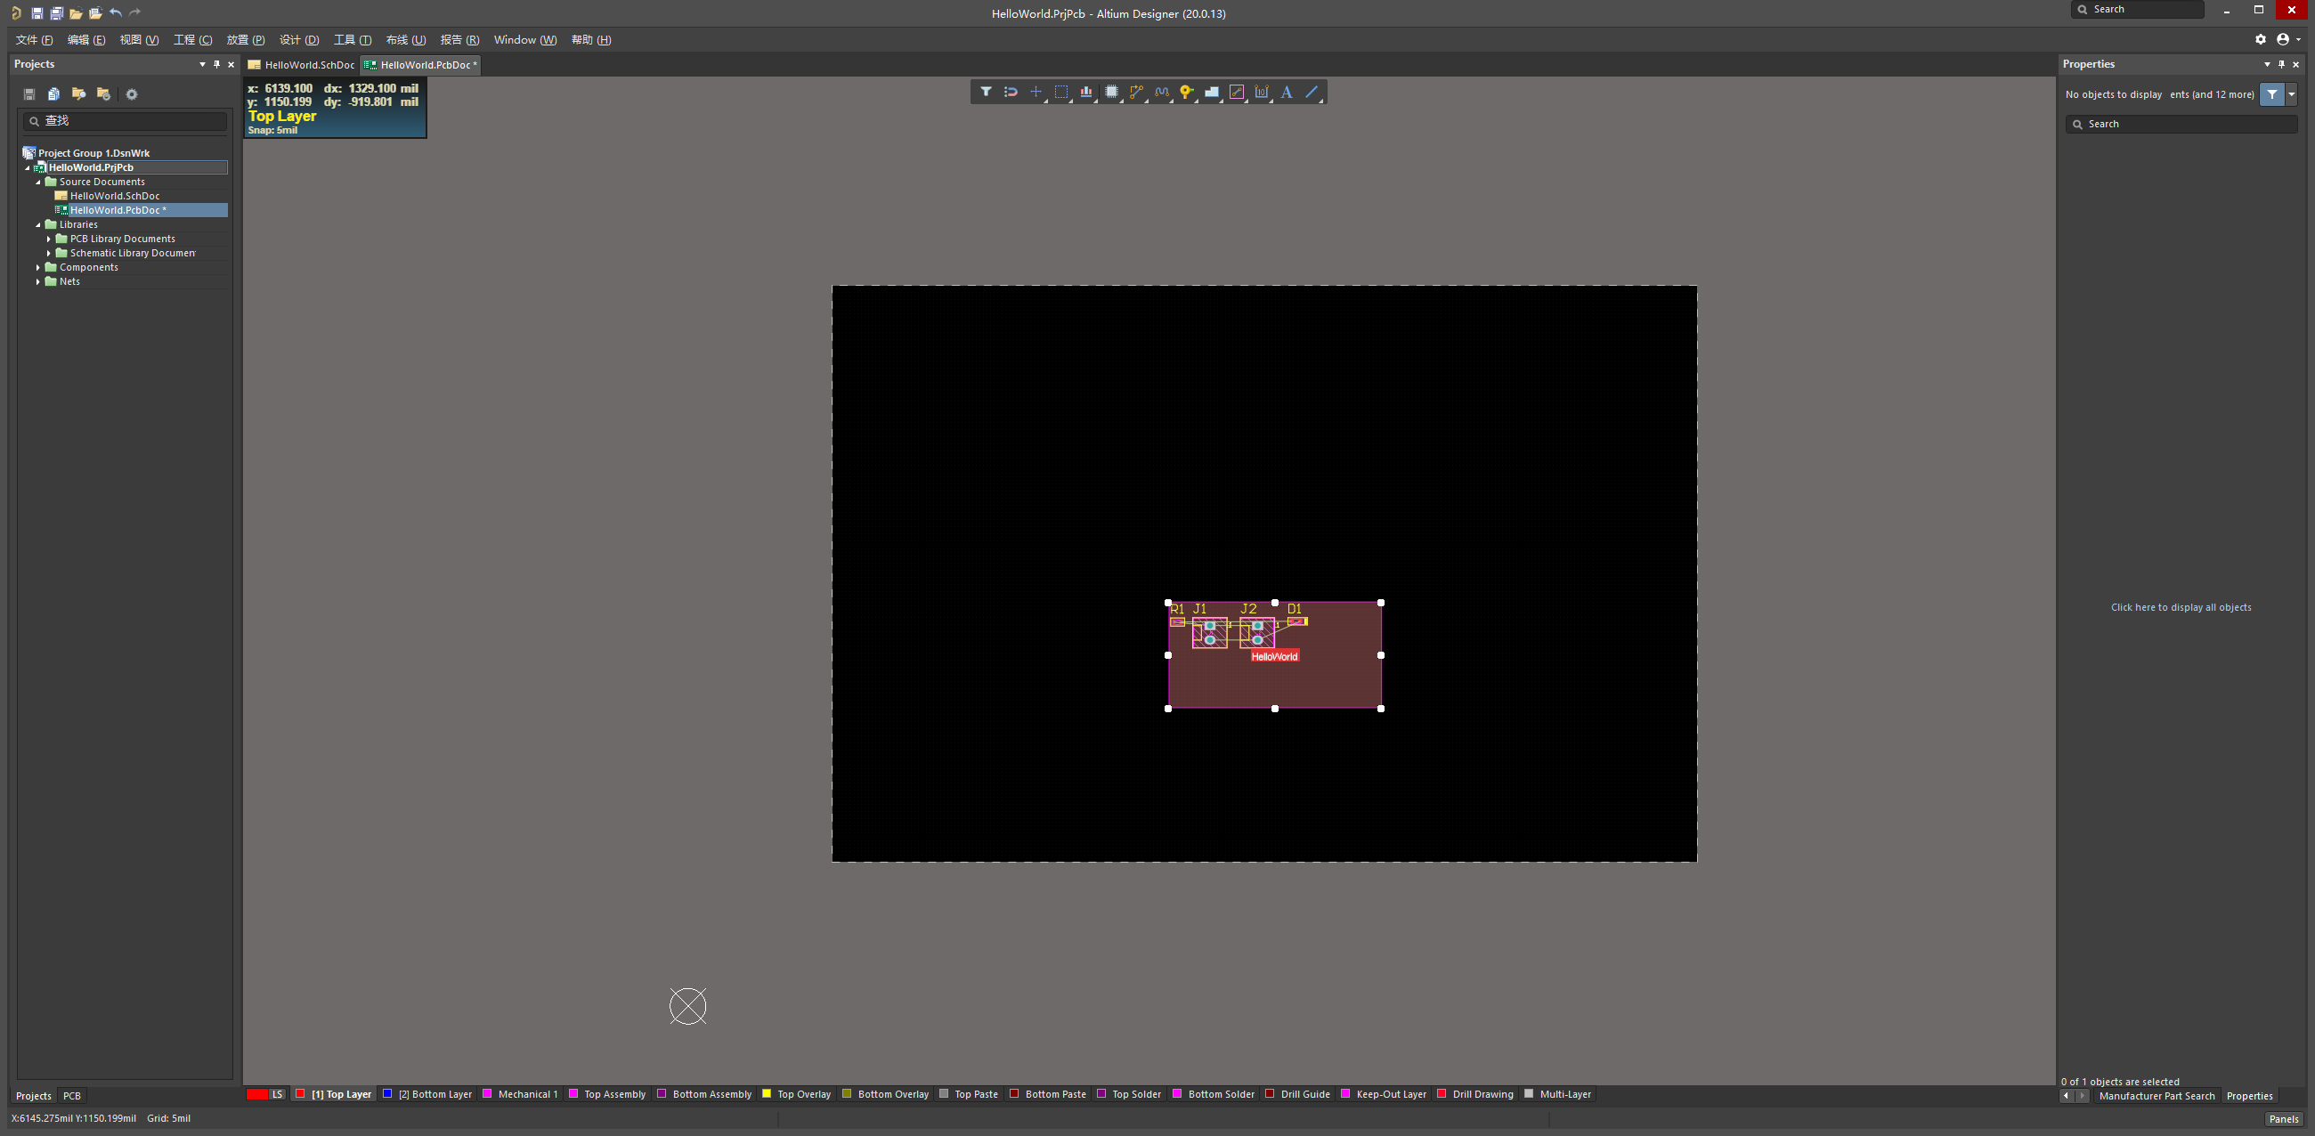The height and width of the screenshot is (1136, 2315).
Task: Select the place text string tool
Action: pos(1287,92)
